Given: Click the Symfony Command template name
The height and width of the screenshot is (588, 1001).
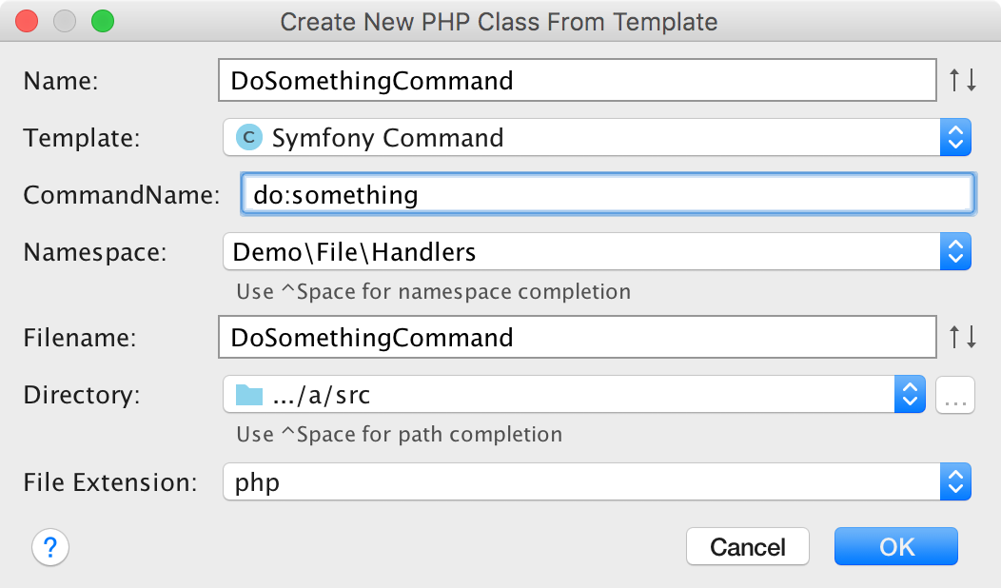Looking at the screenshot, I should tap(387, 137).
